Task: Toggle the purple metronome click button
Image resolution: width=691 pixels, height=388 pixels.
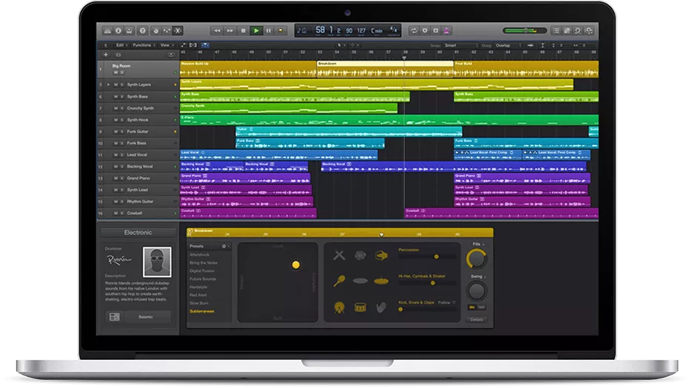Action: (x=447, y=31)
